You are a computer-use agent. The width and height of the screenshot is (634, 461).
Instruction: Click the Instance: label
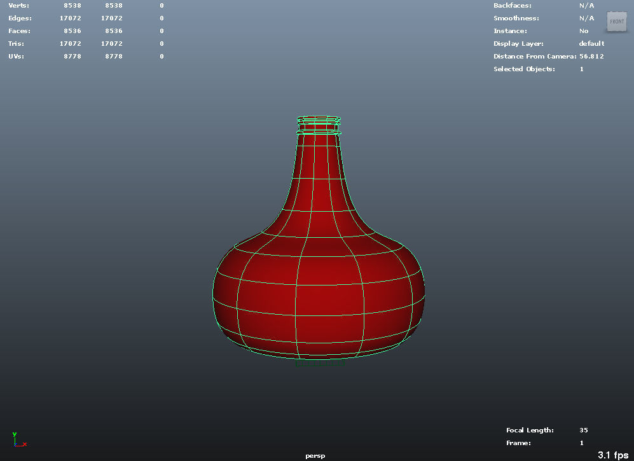coord(510,31)
